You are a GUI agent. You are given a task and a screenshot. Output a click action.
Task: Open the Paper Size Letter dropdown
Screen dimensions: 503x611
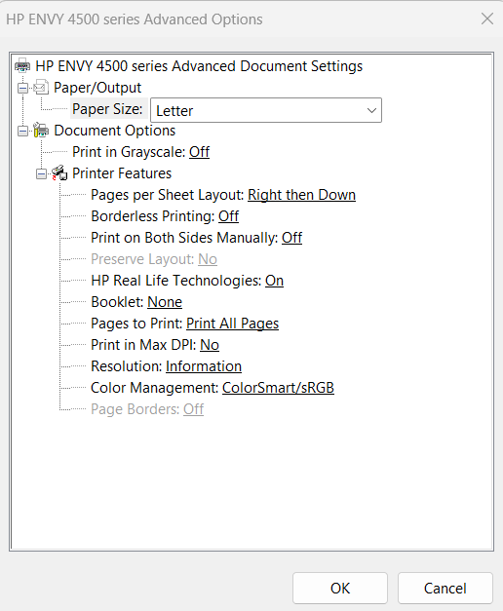click(266, 110)
